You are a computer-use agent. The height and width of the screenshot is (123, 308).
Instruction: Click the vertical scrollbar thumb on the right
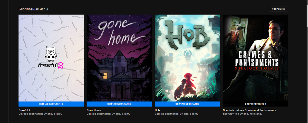click(x=307, y=13)
